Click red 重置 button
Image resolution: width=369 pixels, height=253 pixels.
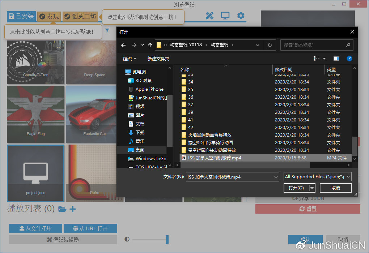point(308,209)
